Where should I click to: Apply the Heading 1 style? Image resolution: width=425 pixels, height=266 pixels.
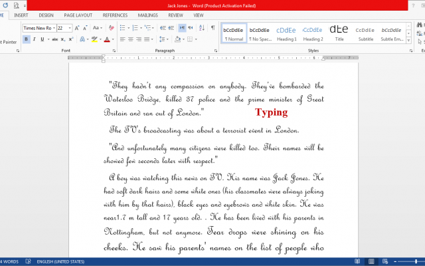click(286, 33)
